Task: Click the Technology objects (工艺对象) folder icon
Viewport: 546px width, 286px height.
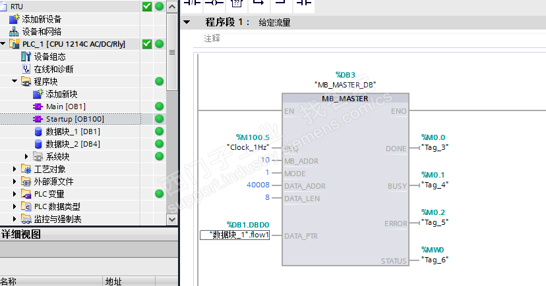Action: (x=26, y=169)
